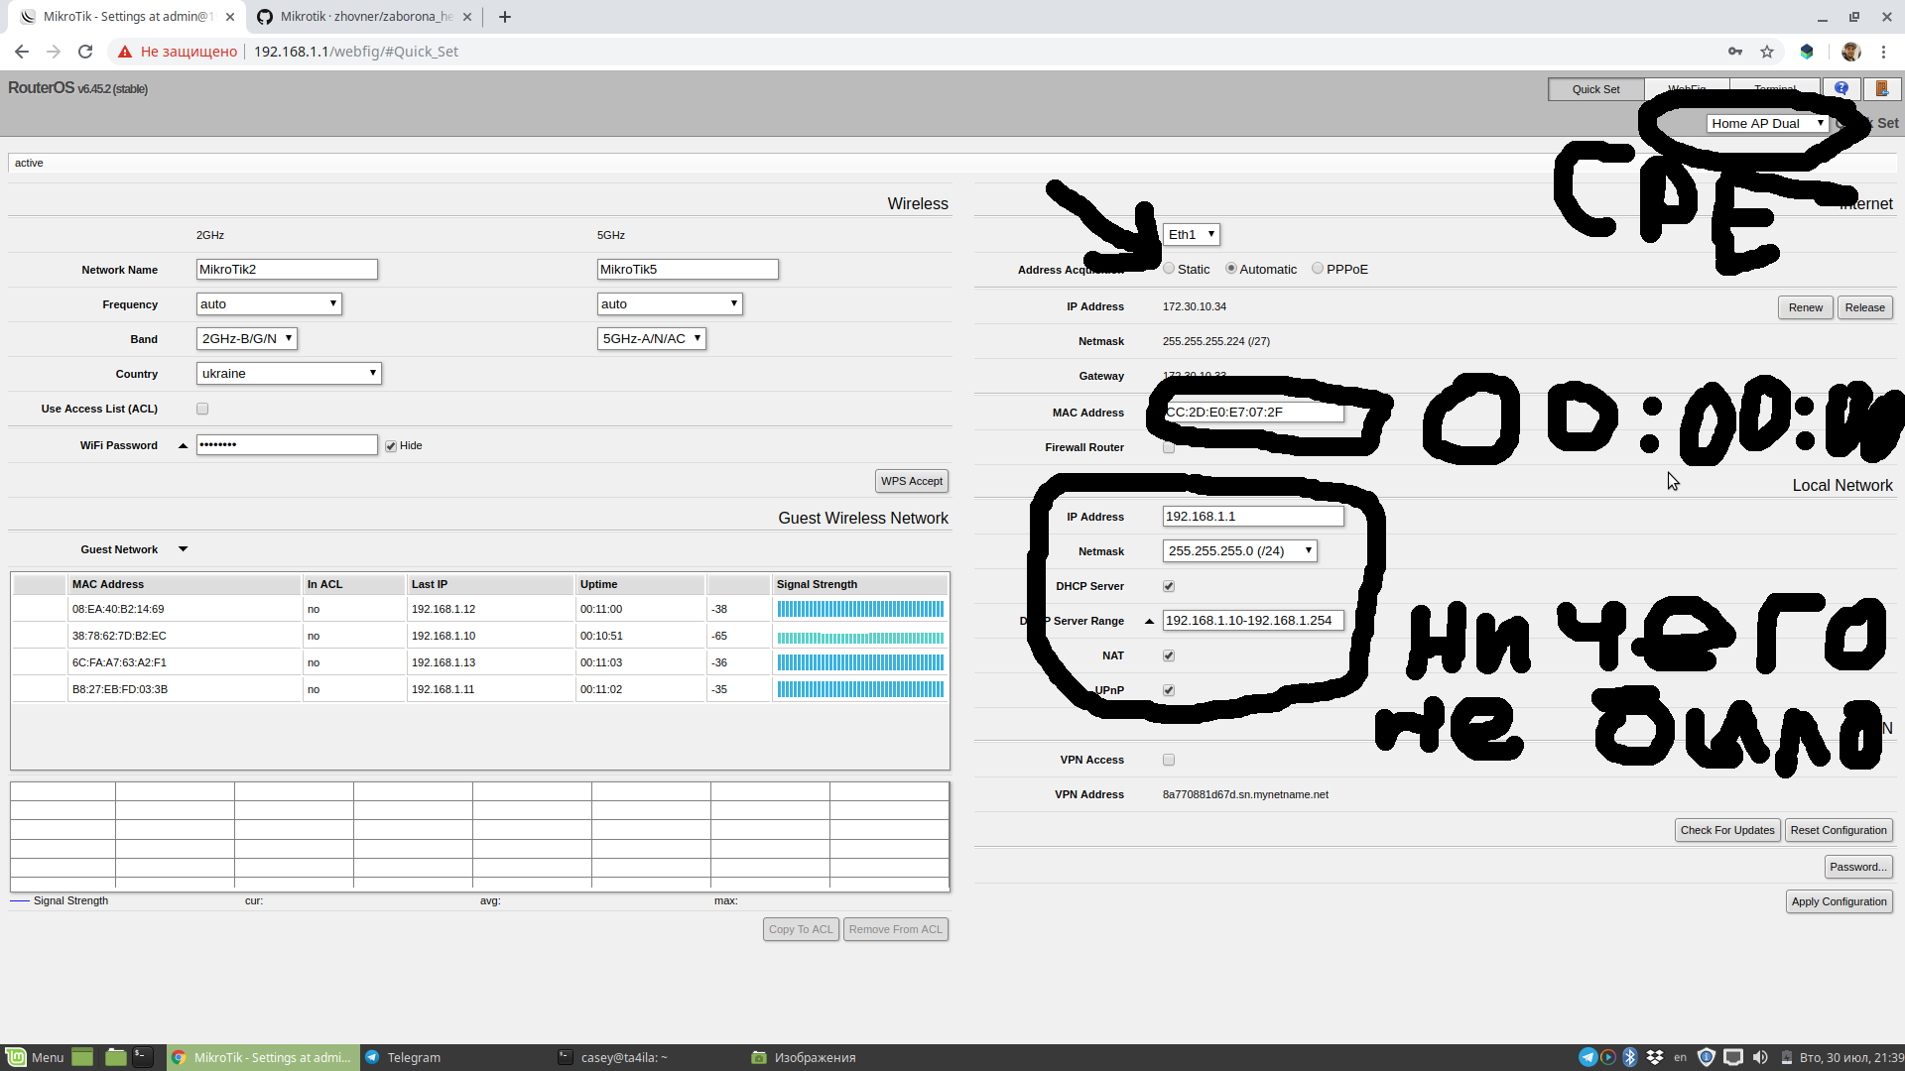The height and width of the screenshot is (1071, 1905).
Task: Open the Country dropdown showing ukraine
Action: point(289,374)
